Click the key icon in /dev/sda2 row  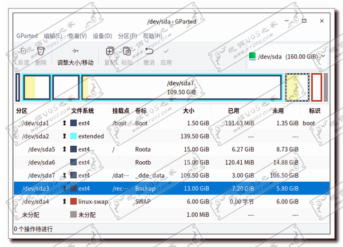[x=64, y=136]
